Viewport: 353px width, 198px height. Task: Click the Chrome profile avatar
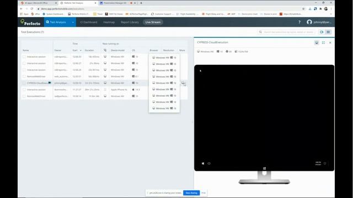pyautogui.click(x=326, y=9)
